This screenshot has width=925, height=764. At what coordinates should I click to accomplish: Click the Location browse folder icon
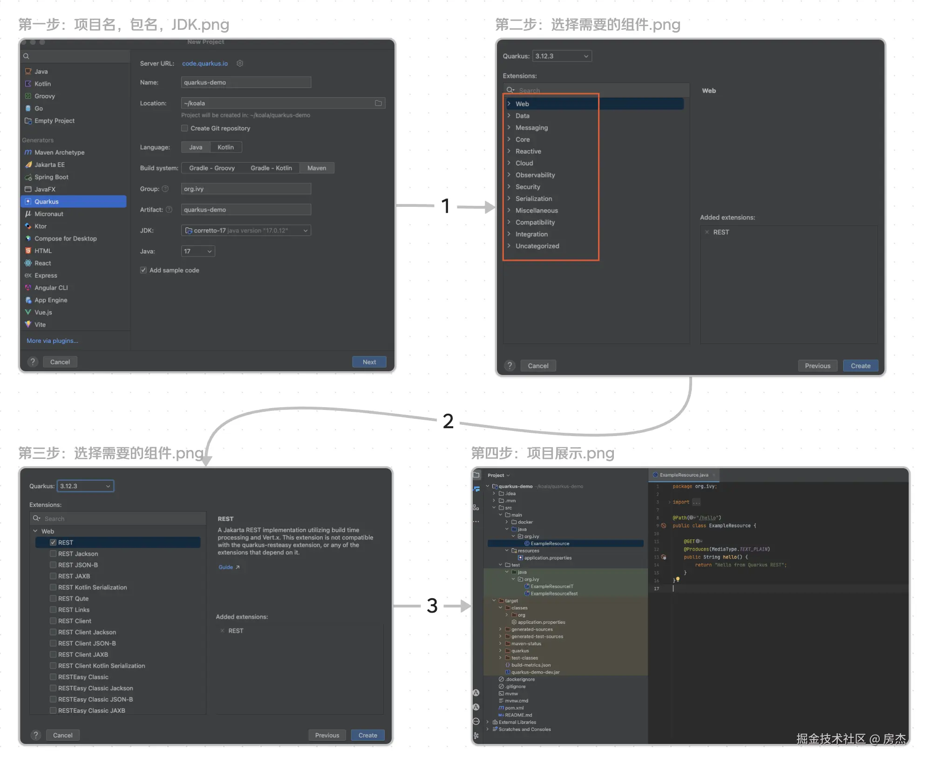click(378, 103)
